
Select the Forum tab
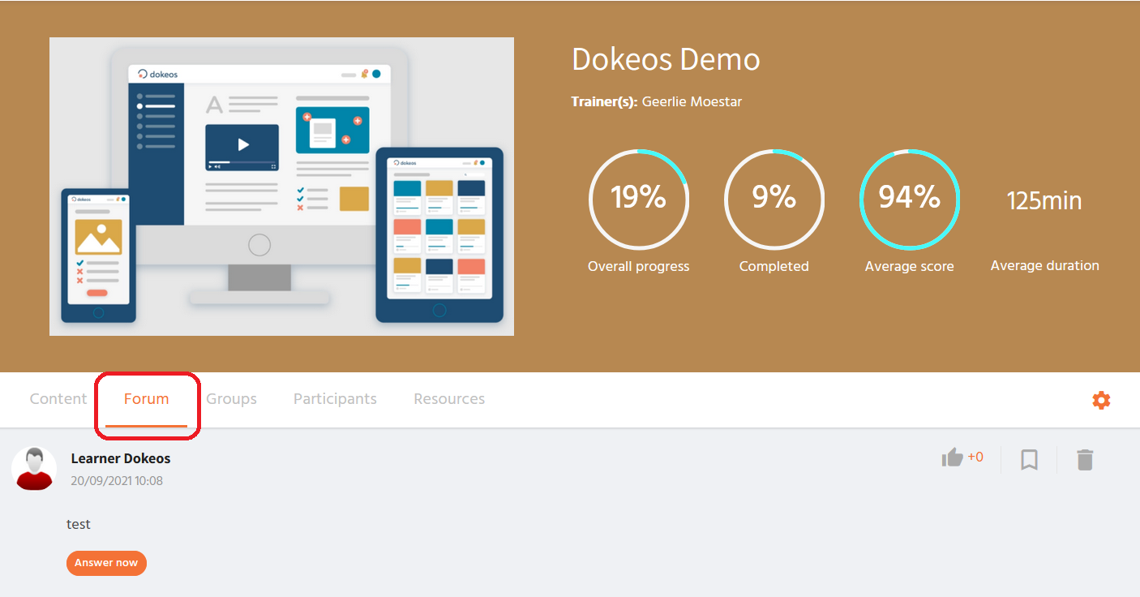(147, 399)
